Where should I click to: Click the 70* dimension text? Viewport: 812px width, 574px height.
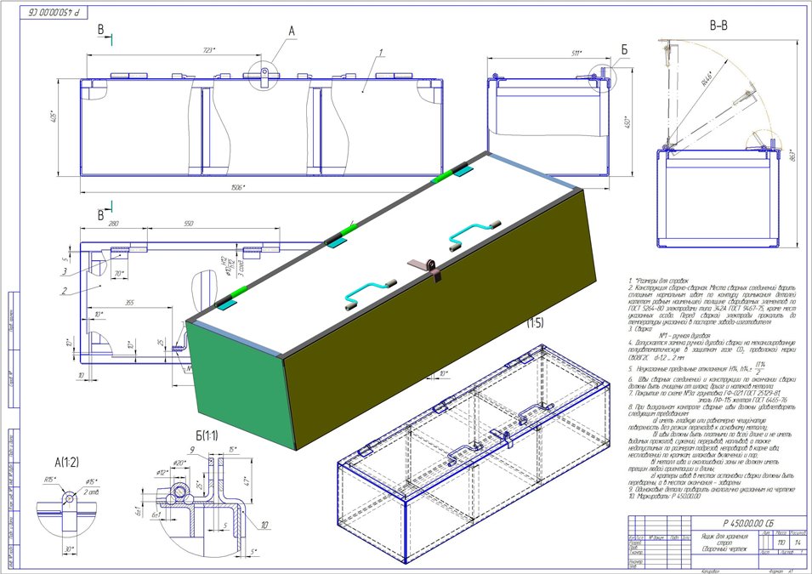[x=120, y=273]
